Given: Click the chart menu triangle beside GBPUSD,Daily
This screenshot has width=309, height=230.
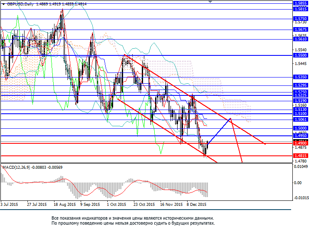Looking at the screenshot, I should 3,4.
